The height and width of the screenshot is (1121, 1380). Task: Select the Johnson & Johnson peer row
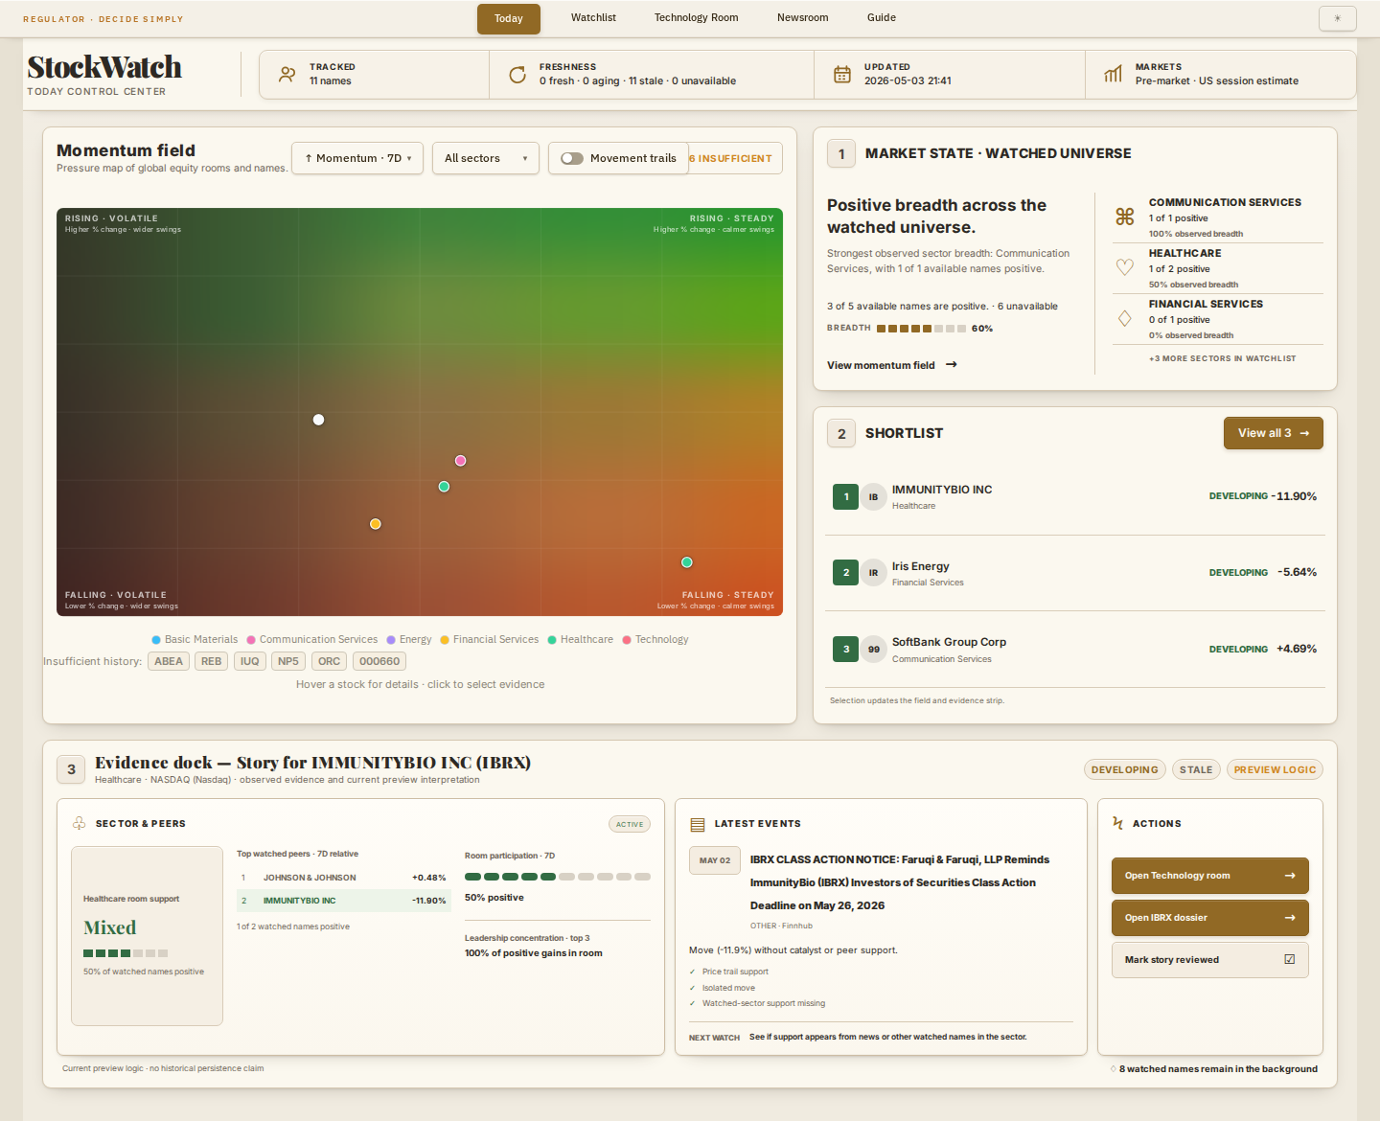coord(344,878)
